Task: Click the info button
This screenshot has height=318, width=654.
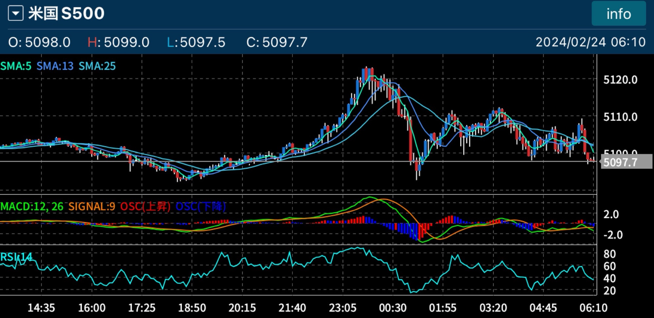Action: [618, 14]
